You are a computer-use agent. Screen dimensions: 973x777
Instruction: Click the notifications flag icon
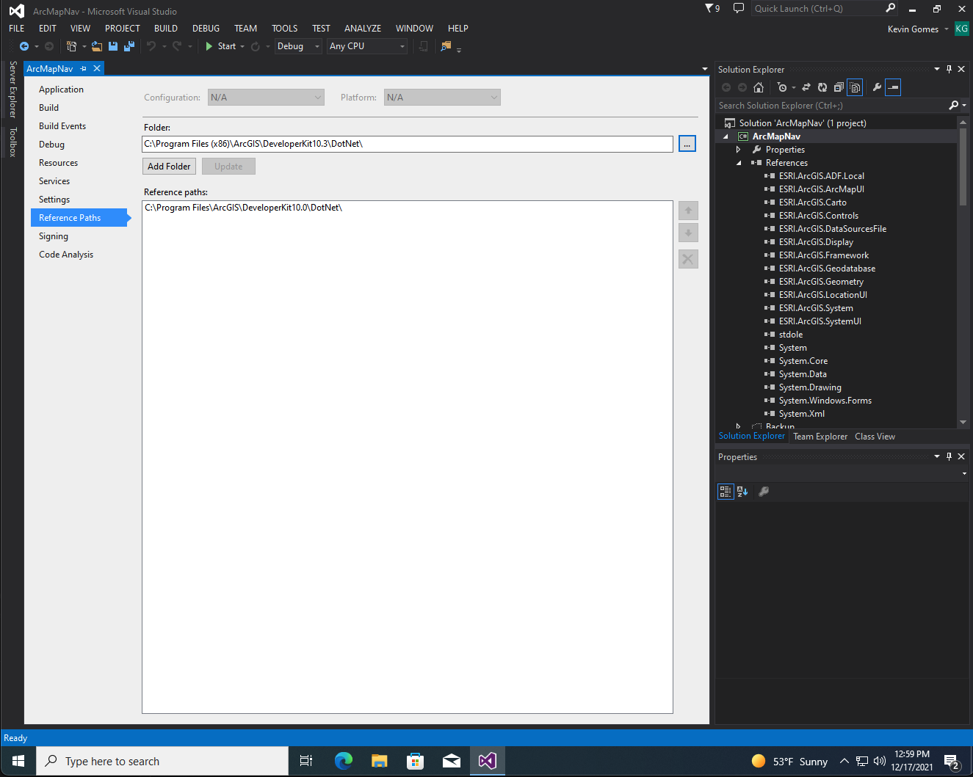click(709, 8)
